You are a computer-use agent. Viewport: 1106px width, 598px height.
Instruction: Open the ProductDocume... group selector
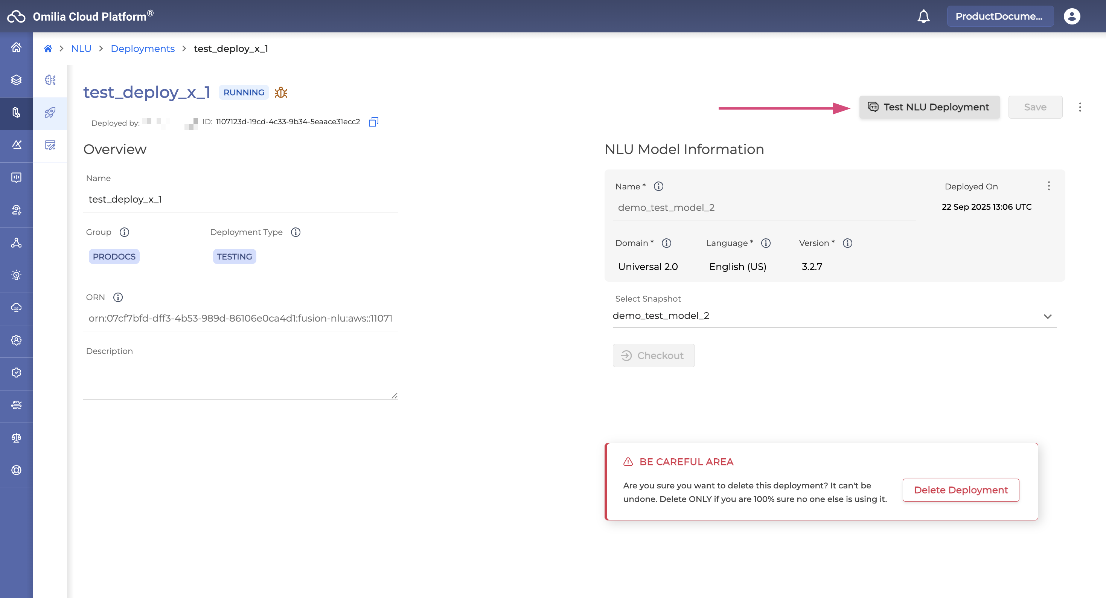(x=999, y=16)
